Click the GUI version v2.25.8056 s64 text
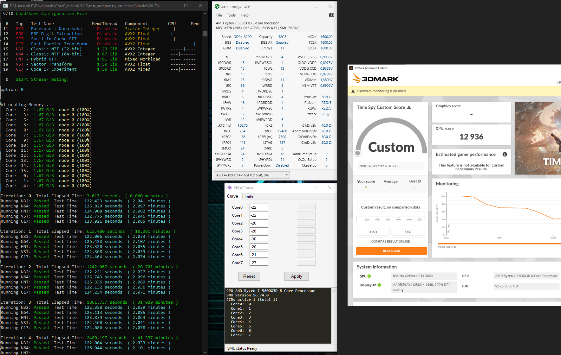Screen dimensions: 561x355 pos(507,286)
